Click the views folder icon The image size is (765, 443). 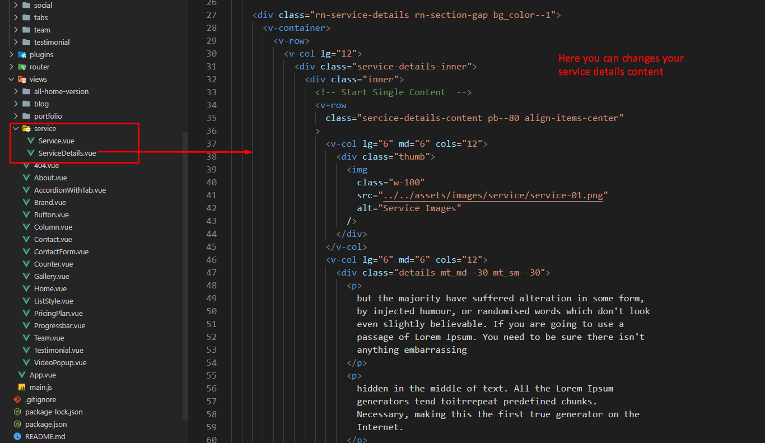22,80
